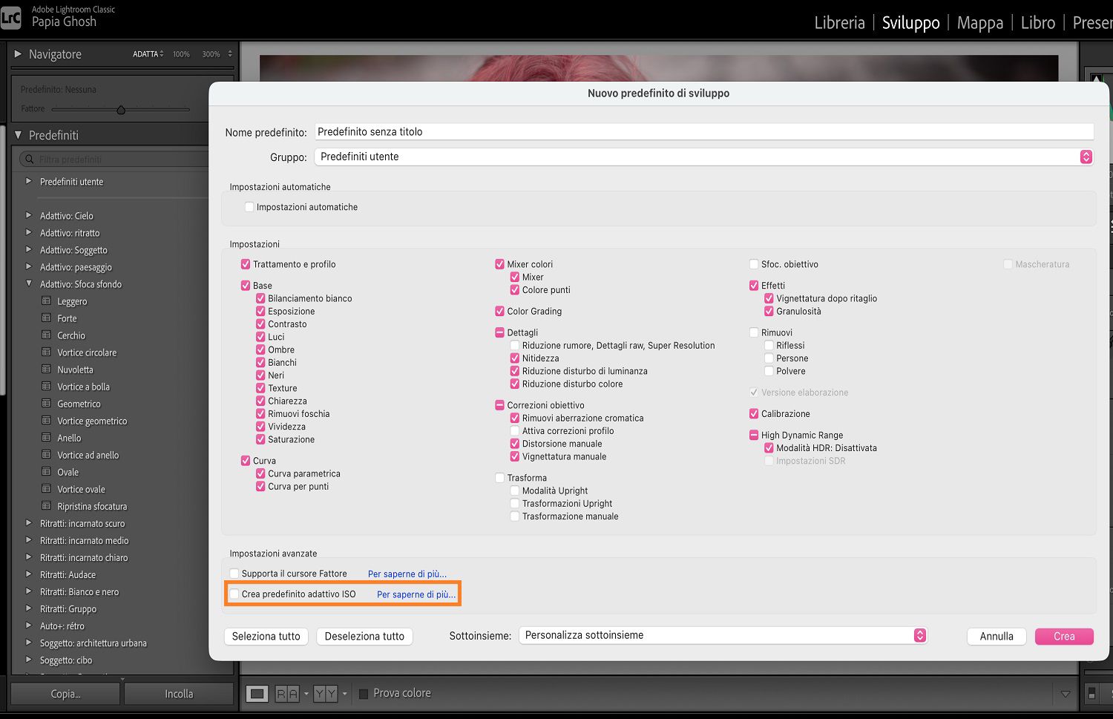Image resolution: width=1113 pixels, height=719 pixels.
Task: Select the Nuvoletta preset icon
Action: (x=46, y=370)
